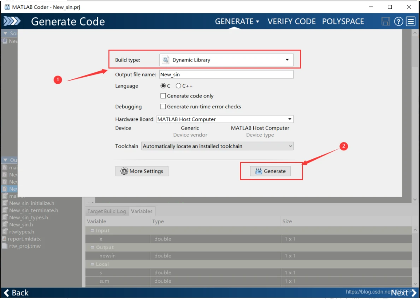
Task: Open the Toolchain dropdown
Action: click(217, 146)
